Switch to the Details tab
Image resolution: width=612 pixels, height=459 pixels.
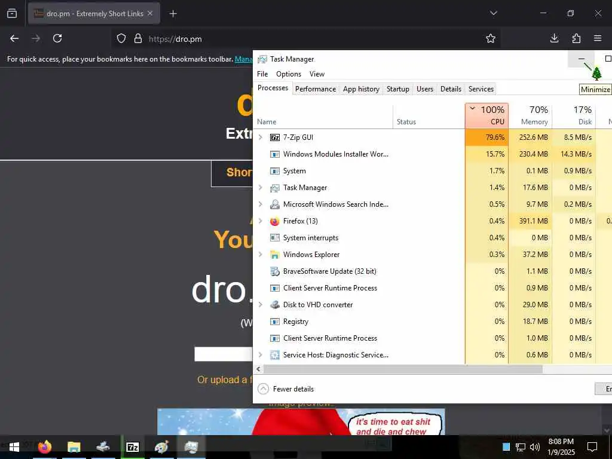pos(451,89)
